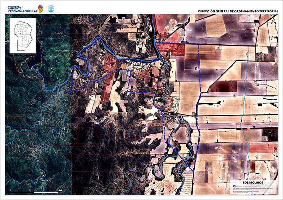Click the white scale bar line
Viewport: 283px width, 200px height.
pyautogui.click(x=46, y=193)
